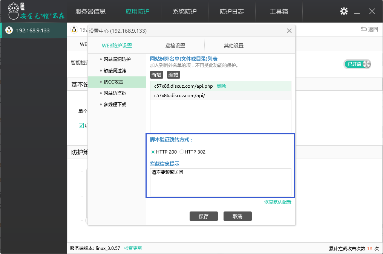The width and height of the screenshot is (383, 254).
Task: Click into the 拦截信息提示 text box
Action: click(221, 183)
